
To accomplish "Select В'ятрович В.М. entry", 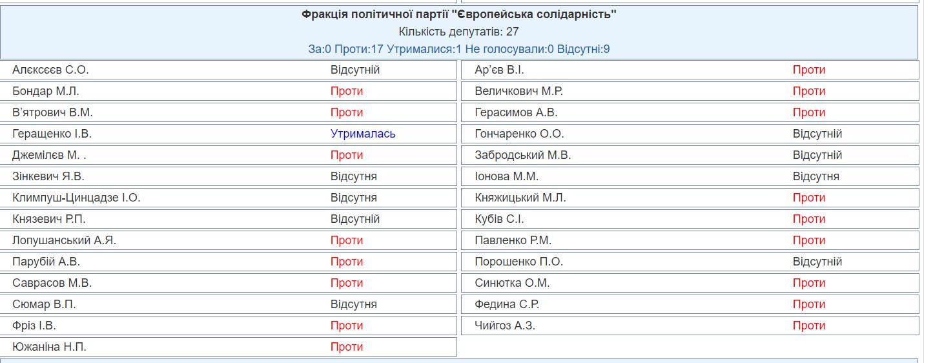I will (229, 112).
